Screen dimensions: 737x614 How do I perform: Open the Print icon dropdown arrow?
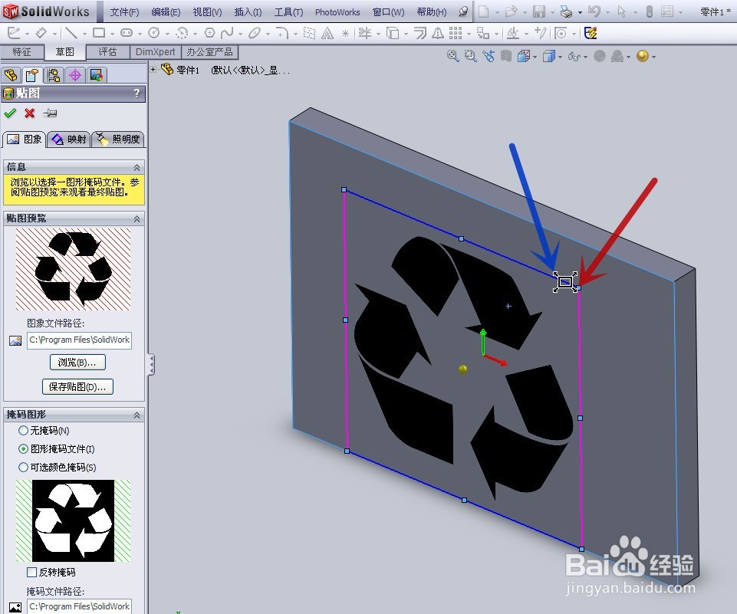pos(580,13)
